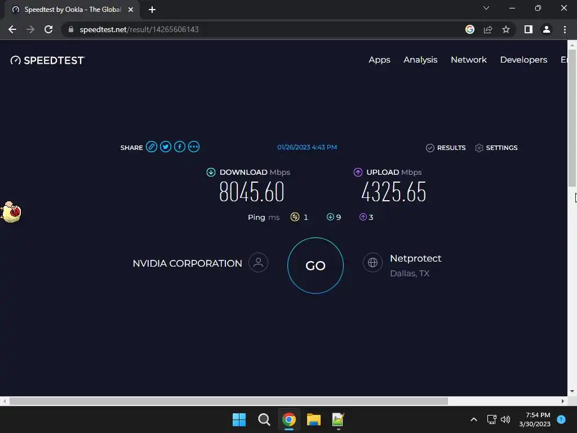Screen dimensions: 577x433
Task: Open the Notepad++ taskbar icon
Action: pyautogui.click(x=338, y=419)
